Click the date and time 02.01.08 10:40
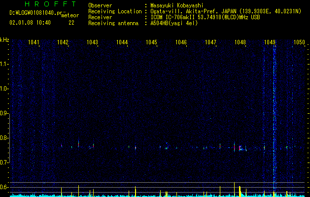The image size is (310, 197). click(x=30, y=23)
